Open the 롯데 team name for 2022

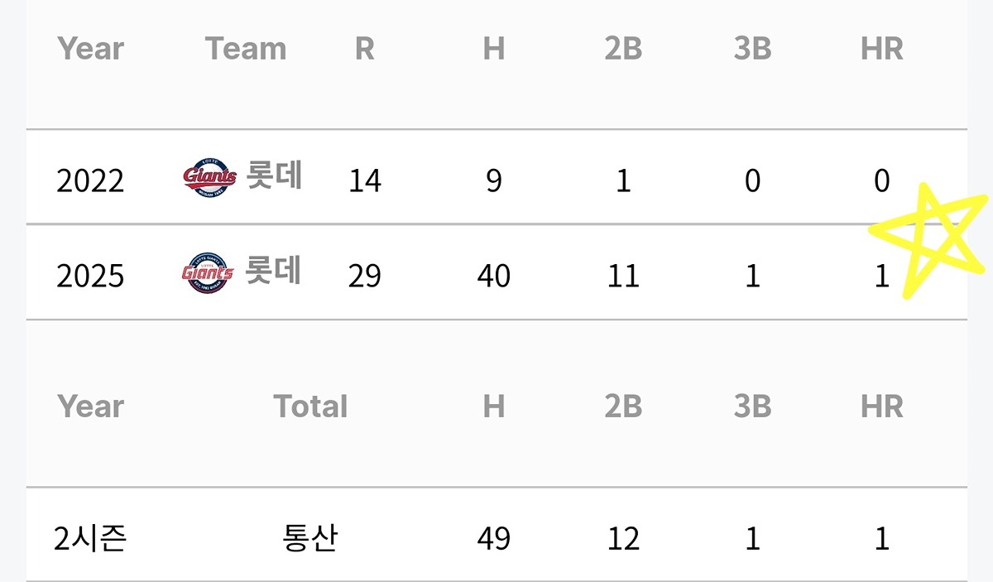click(x=274, y=177)
